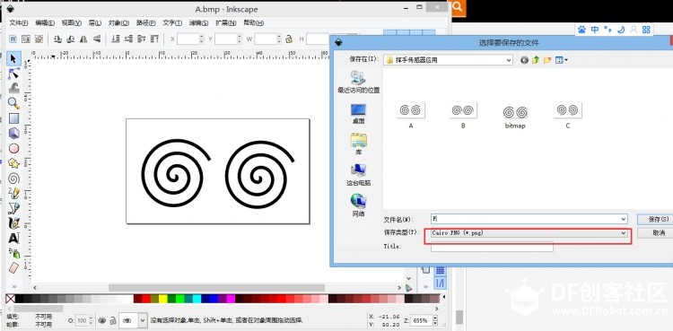Open the Cairo PNG save type dropdown
Image resolution: width=673 pixels, height=331 pixels.
pos(529,232)
